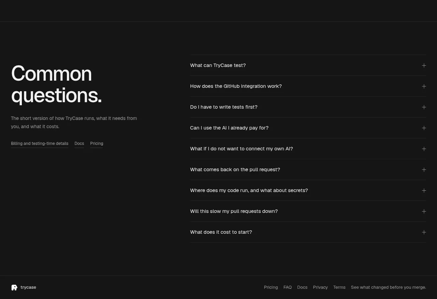Select Pricing in the footer navigation
437x299 pixels.
point(271,287)
